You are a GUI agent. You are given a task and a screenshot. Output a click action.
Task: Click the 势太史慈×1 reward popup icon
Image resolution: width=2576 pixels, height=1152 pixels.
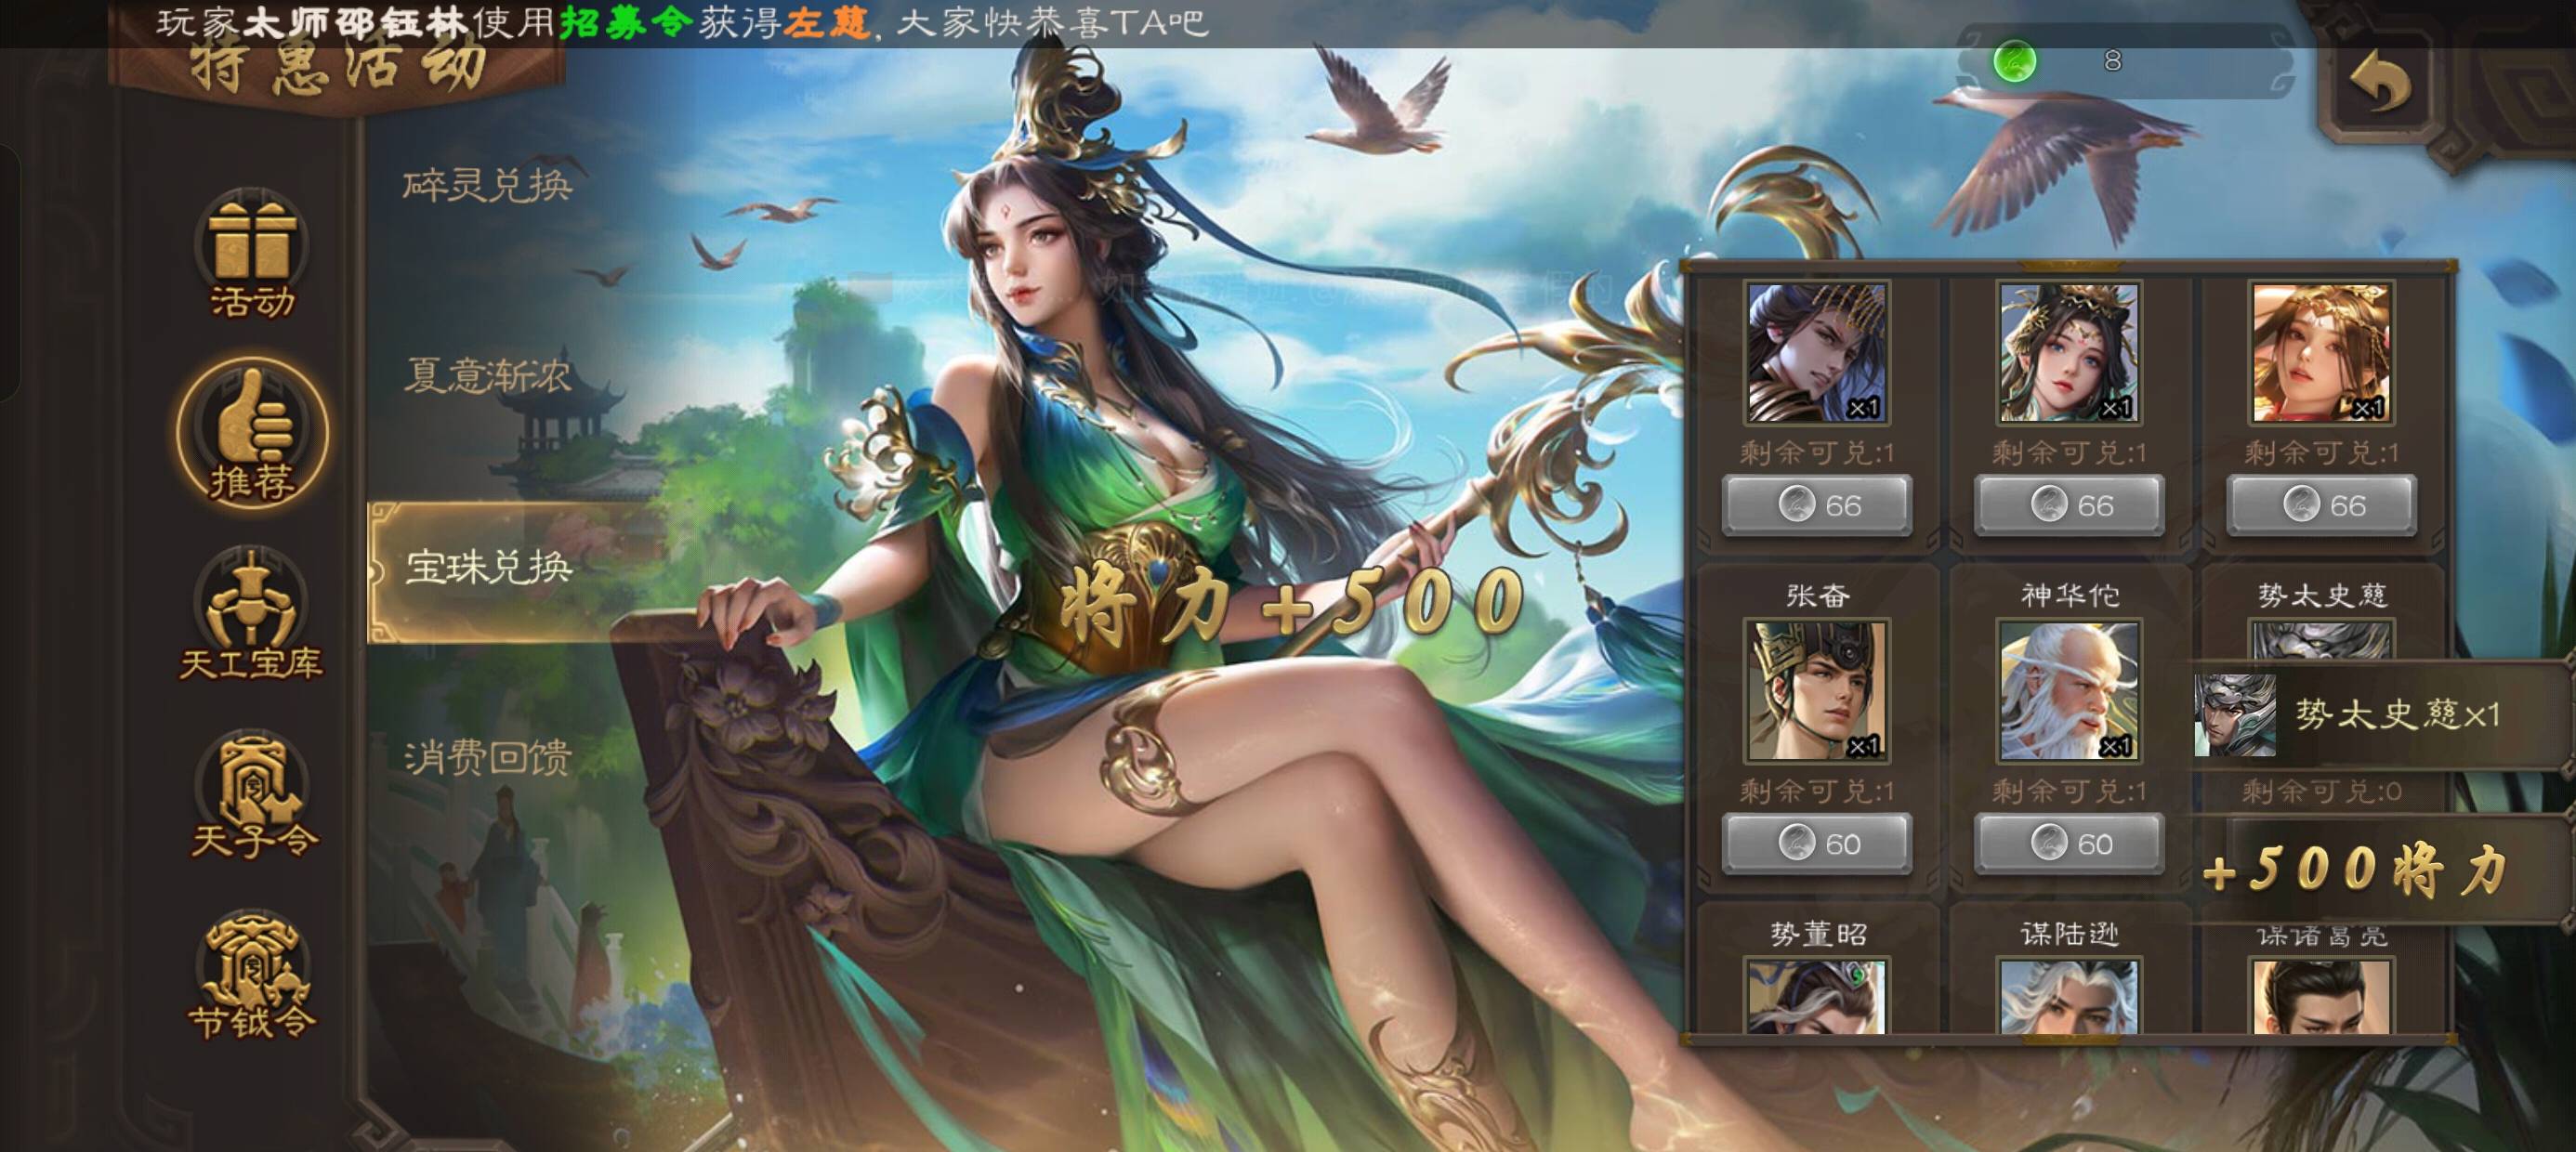[x=2234, y=714]
